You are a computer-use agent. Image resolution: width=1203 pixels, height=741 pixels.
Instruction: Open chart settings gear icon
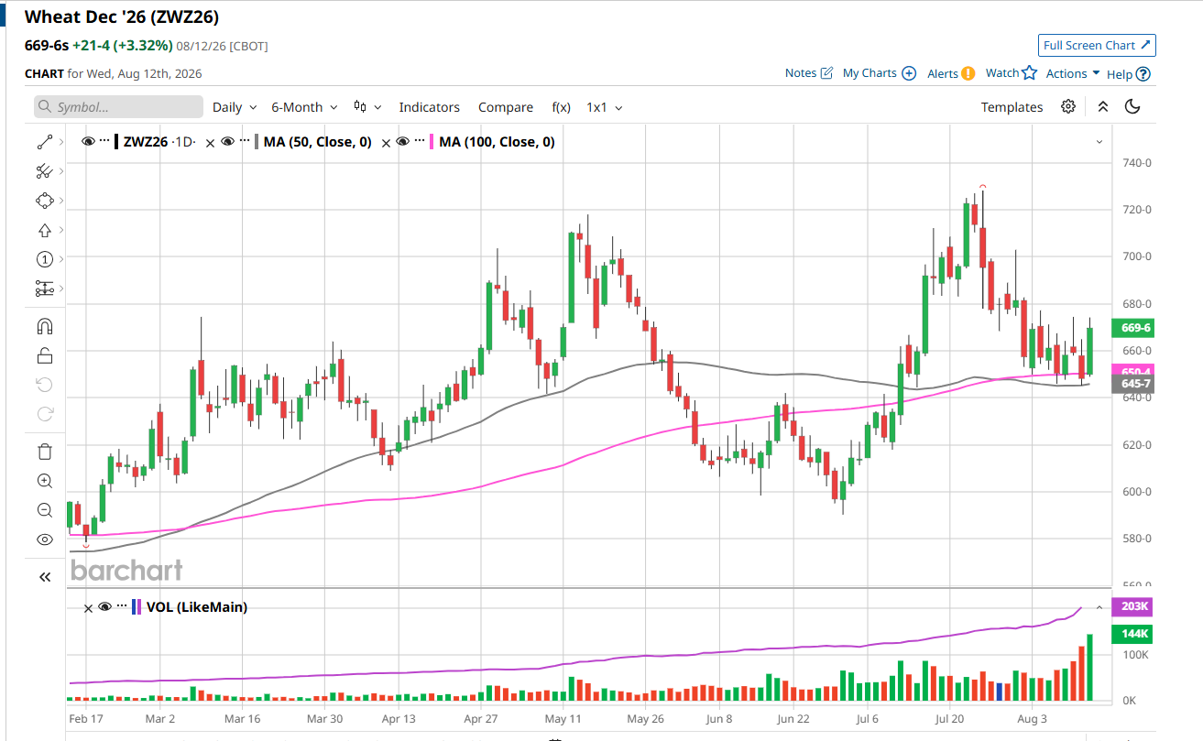1068,106
